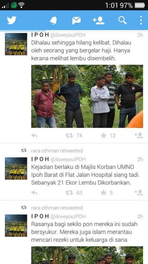The width and height of the screenshot is (148, 264).
Task: Reply to the tweet about lembu disembelih
Action: click(34, 135)
